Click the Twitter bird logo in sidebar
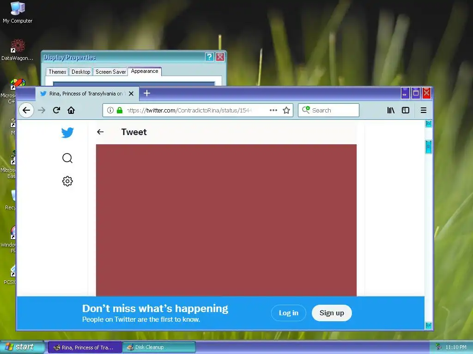 pos(67,132)
